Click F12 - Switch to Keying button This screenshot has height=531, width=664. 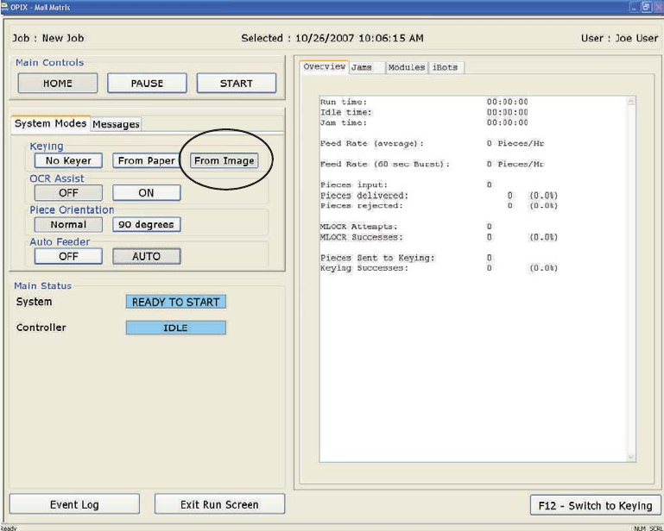595,506
